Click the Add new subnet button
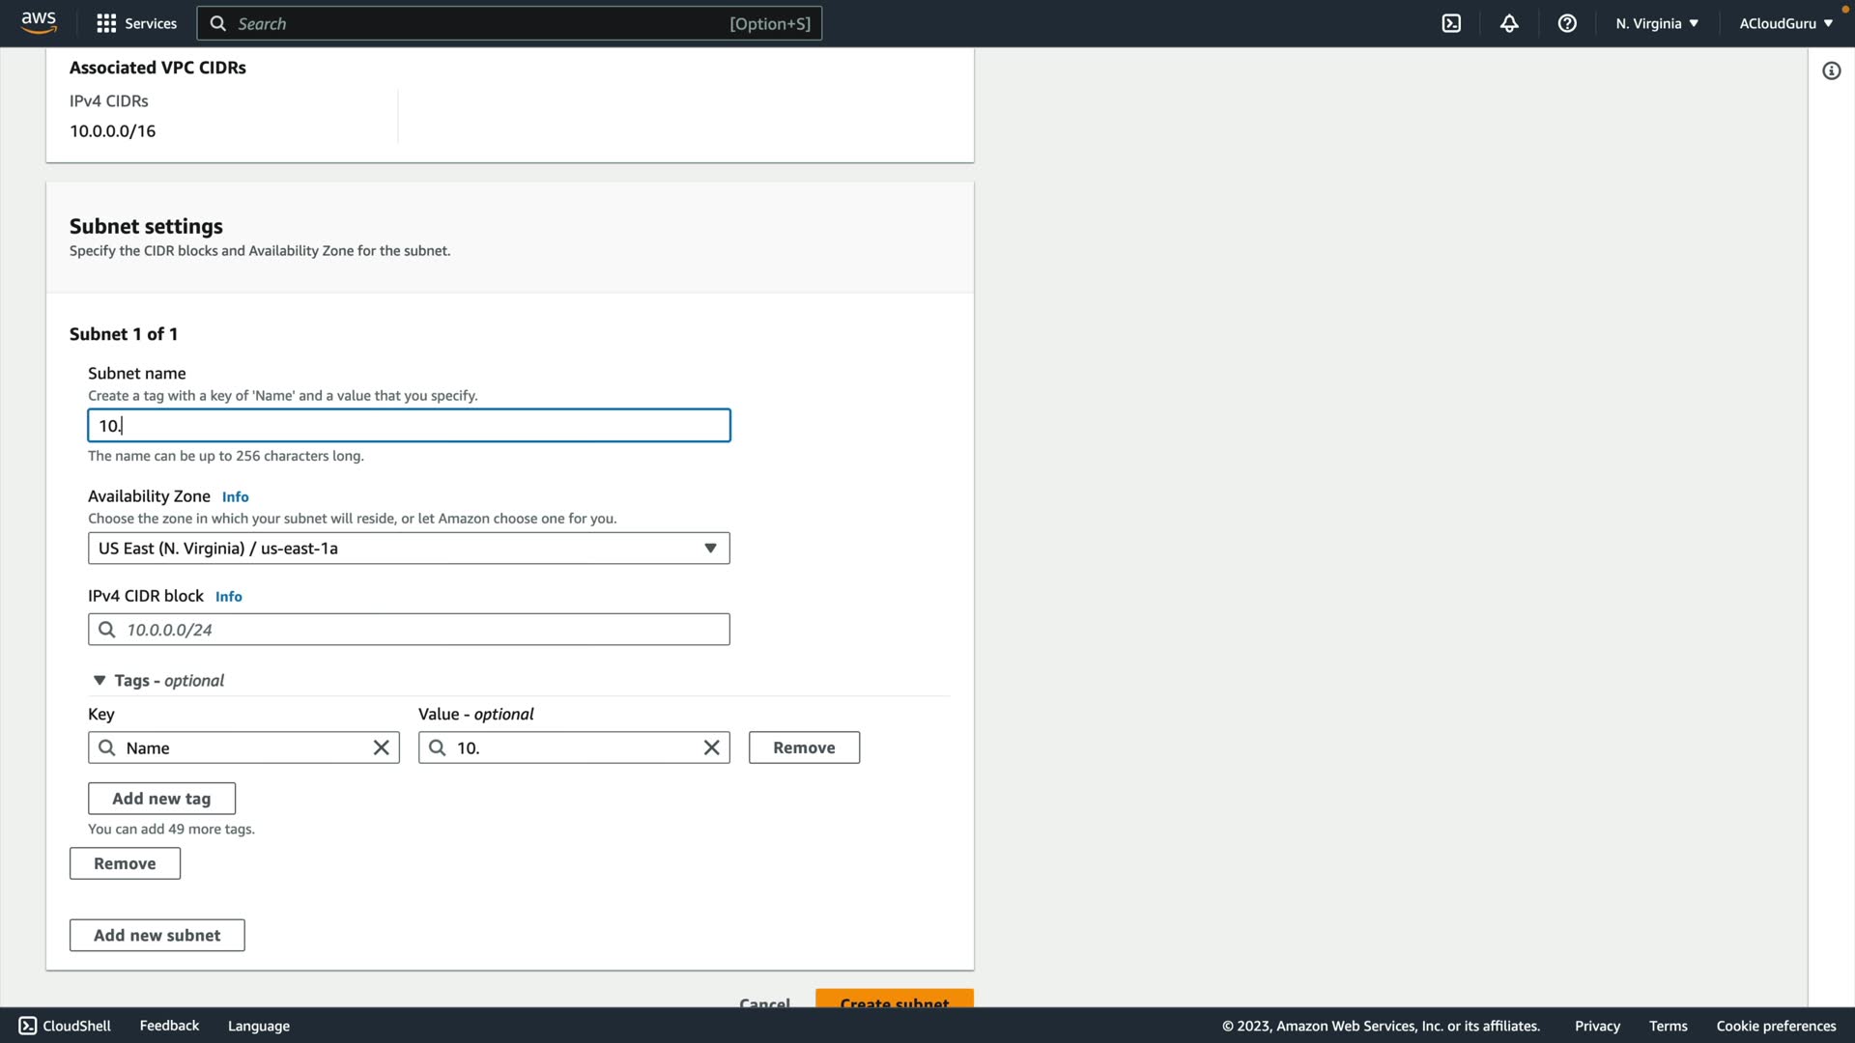The height and width of the screenshot is (1043, 1855). coord(157,935)
